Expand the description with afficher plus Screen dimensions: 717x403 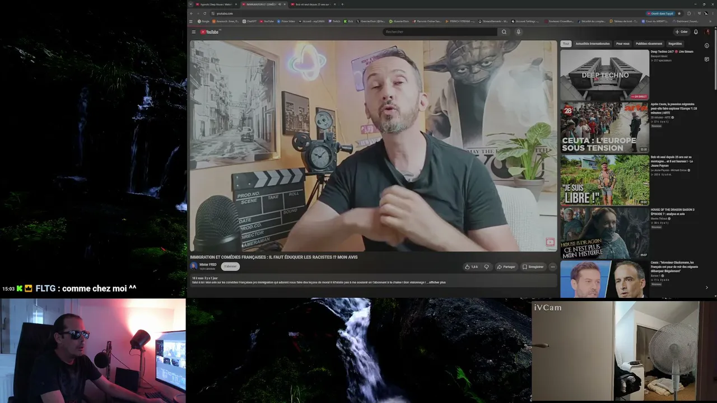tap(437, 282)
